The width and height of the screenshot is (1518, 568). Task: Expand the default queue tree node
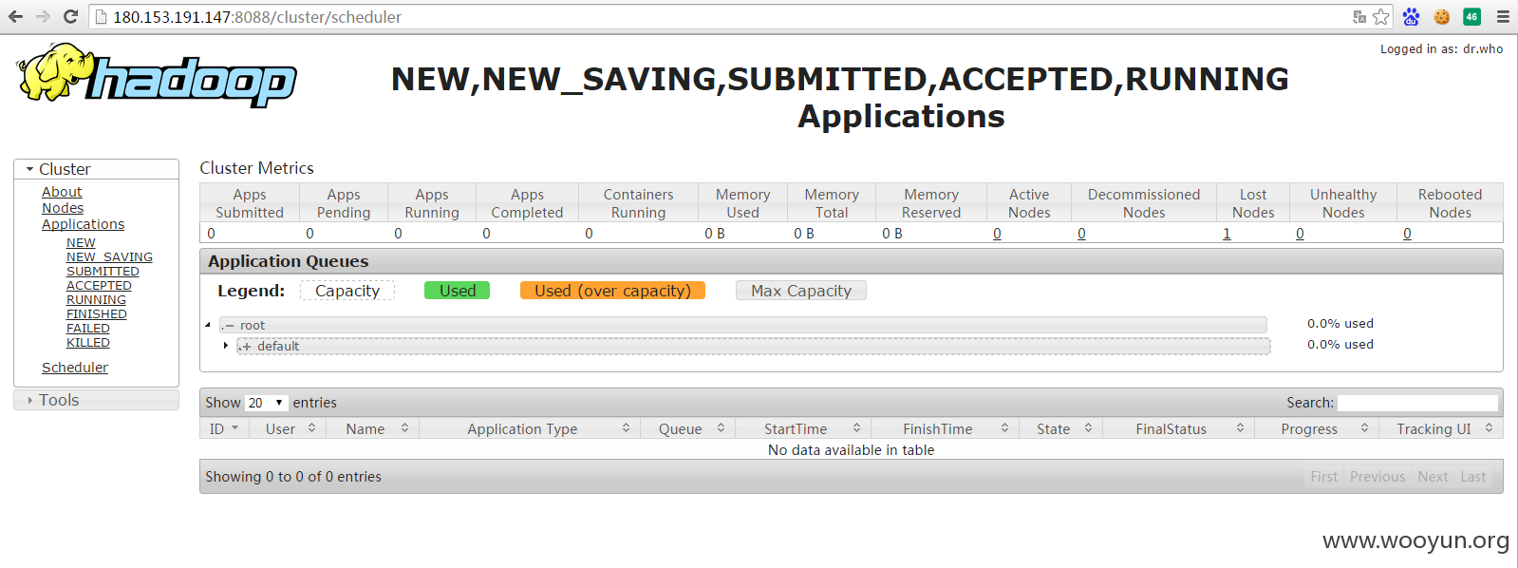(x=226, y=346)
